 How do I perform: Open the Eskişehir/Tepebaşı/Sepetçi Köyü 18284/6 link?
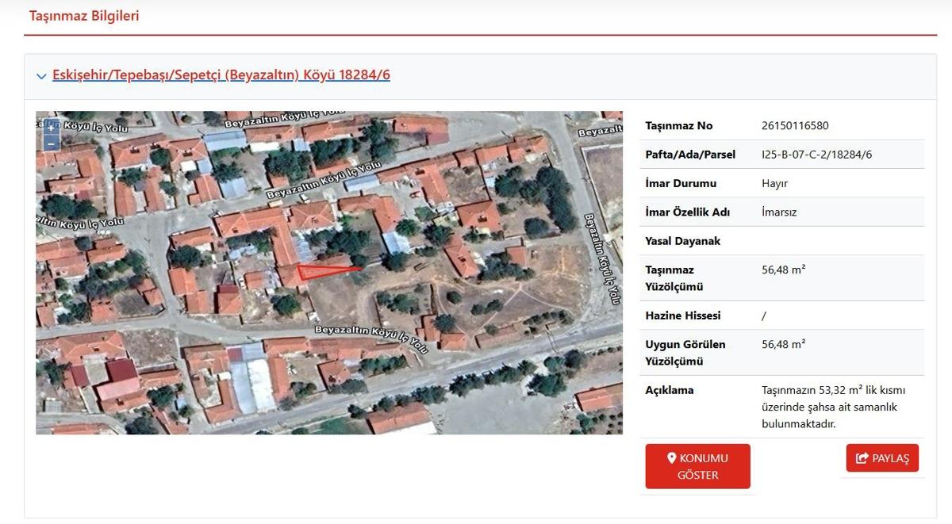tap(221, 75)
